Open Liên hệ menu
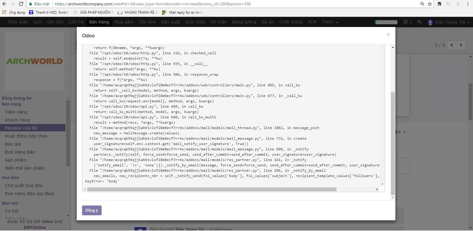The width and height of the screenshot is (473, 231). click(x=76, y=22)
